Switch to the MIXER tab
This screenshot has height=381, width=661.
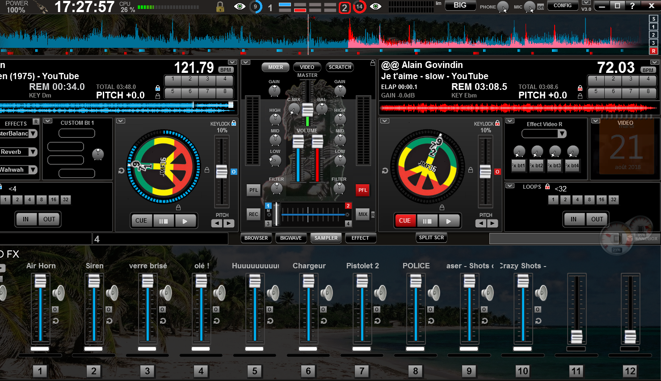[x=275, y=67]
